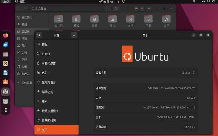Screen dimensions: 218x136
Task: Launch LibreOffice Writer from the dock
Action: (x=5, y=73)
